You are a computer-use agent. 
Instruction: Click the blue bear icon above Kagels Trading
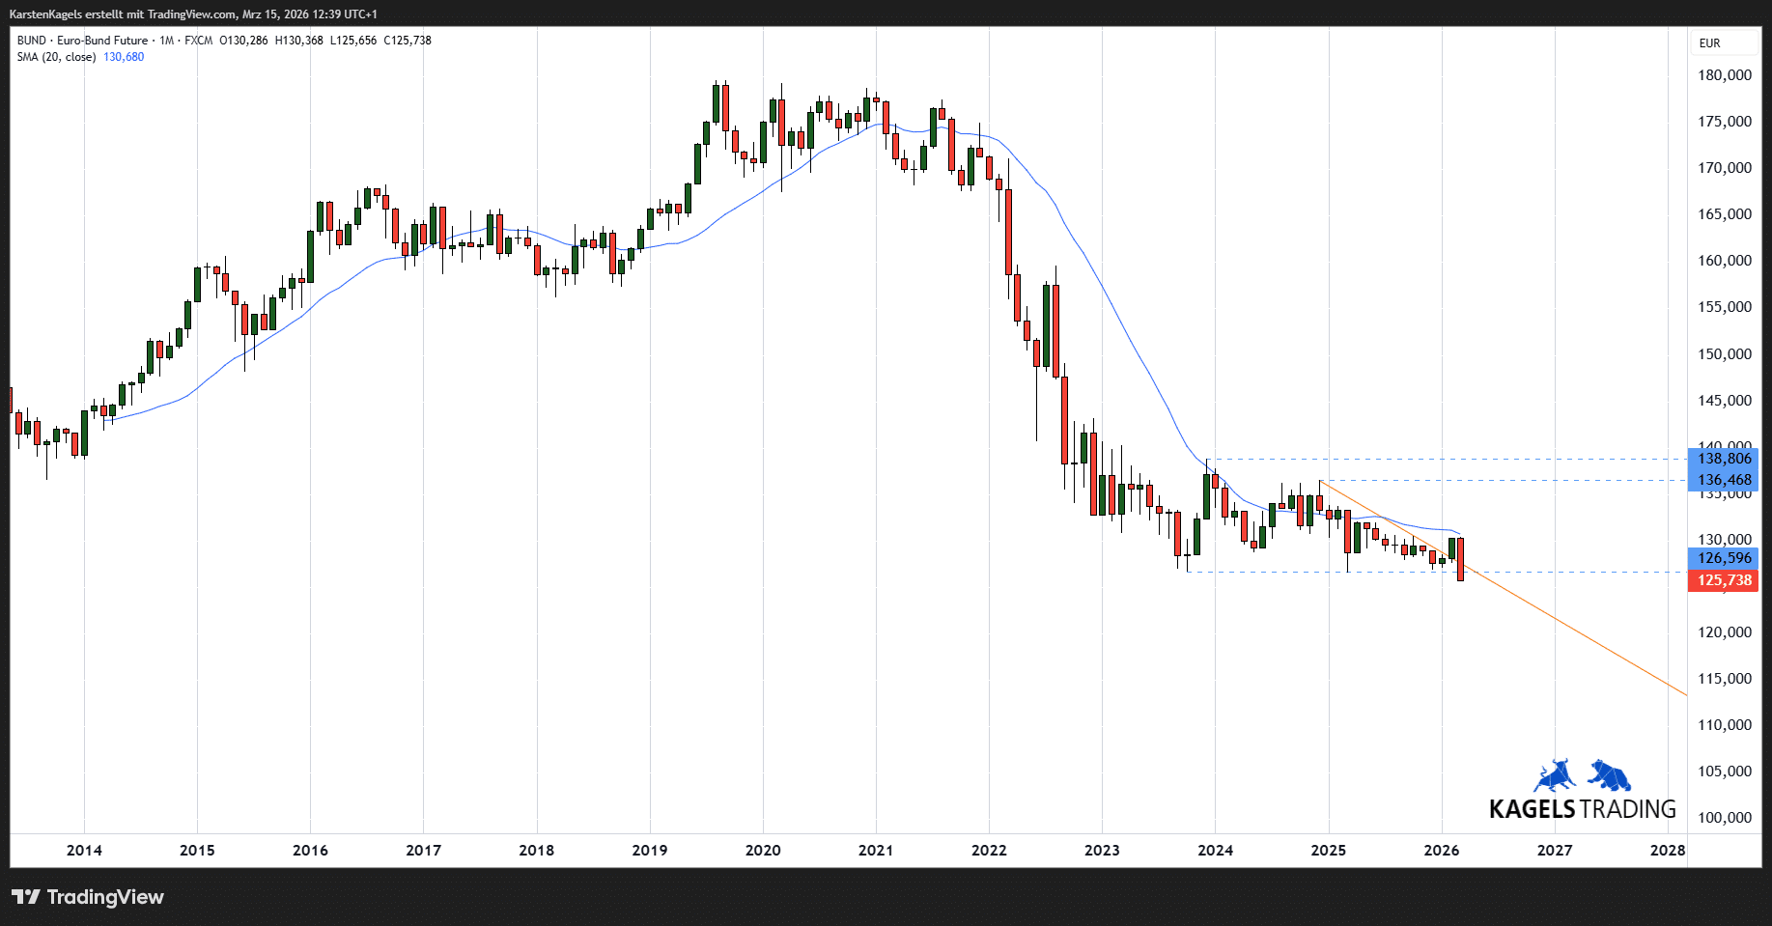tap(1610, 775)
